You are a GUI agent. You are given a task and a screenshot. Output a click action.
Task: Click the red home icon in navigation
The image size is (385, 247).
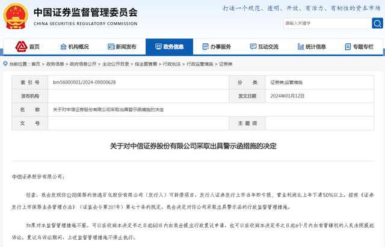(21, 47)
